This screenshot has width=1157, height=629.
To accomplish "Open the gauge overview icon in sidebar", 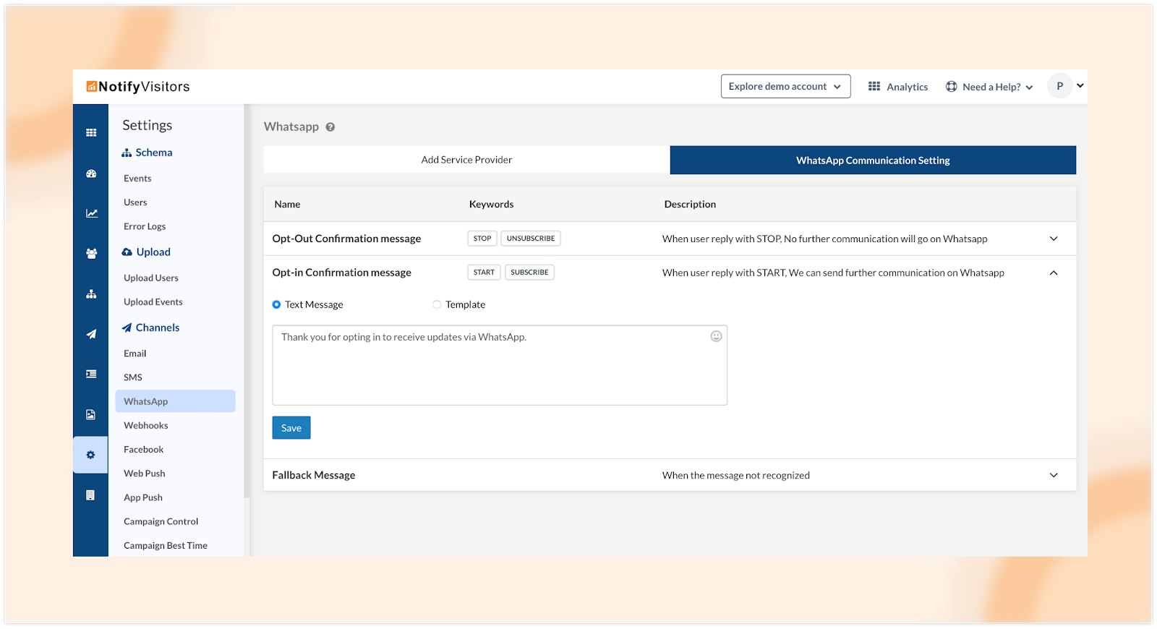I will tap(91, 174).
